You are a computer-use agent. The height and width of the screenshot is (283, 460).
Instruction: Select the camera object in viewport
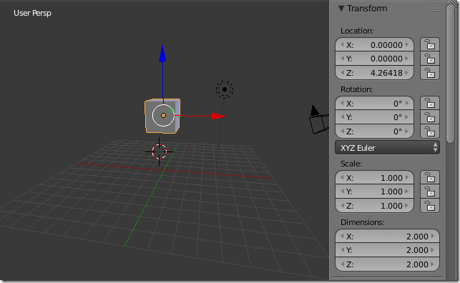coord(318,119)
